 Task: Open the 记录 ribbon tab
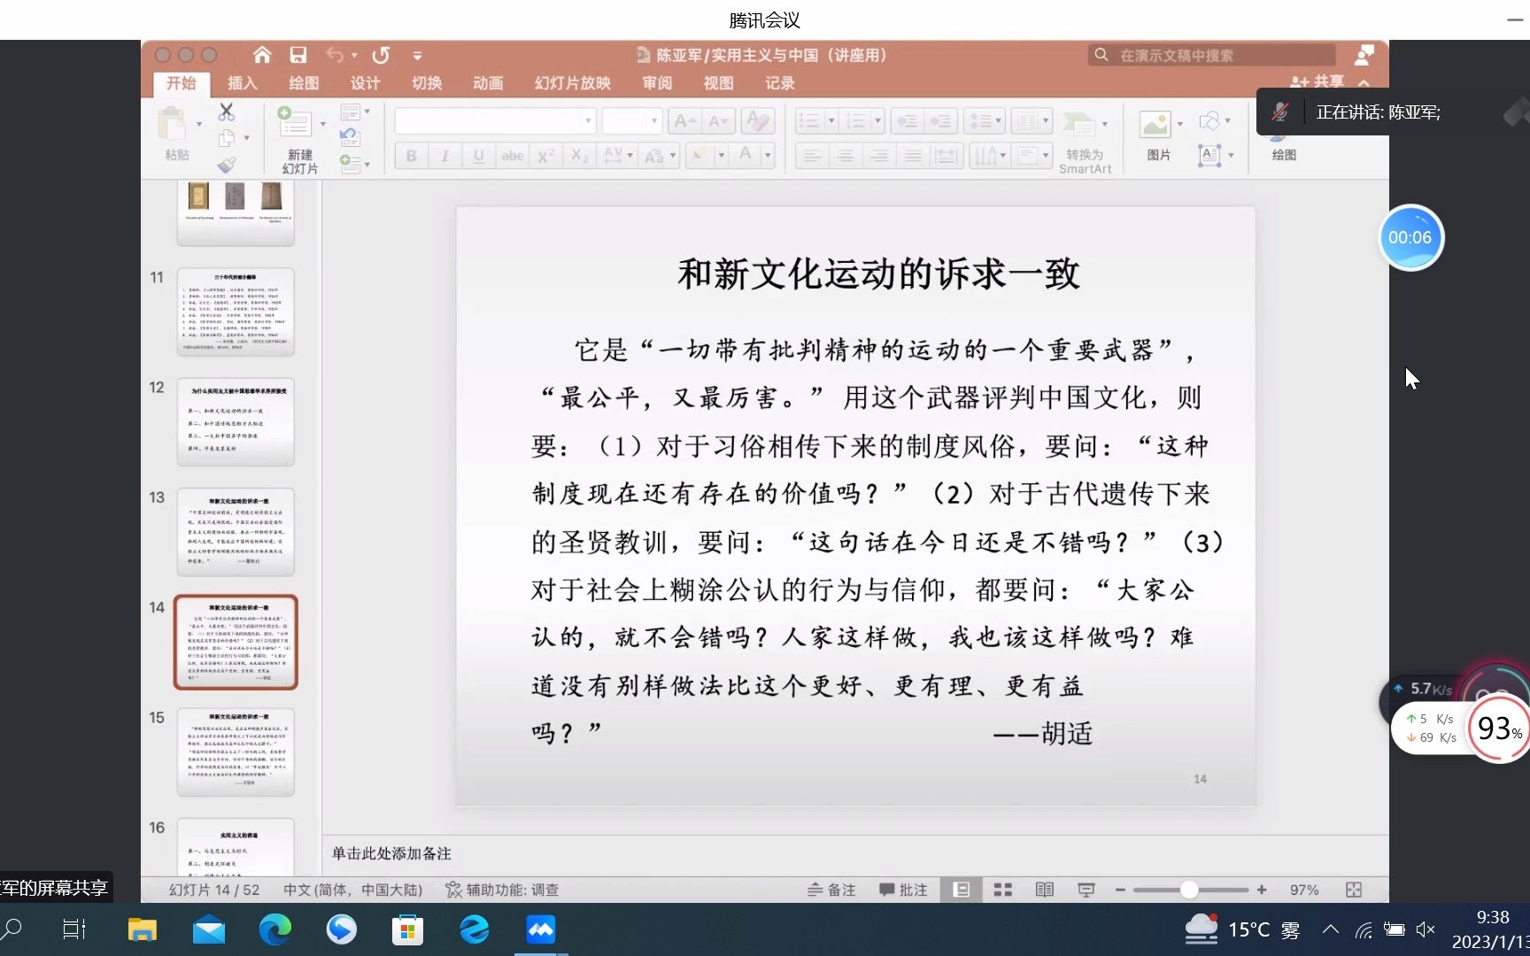(779, 83)
